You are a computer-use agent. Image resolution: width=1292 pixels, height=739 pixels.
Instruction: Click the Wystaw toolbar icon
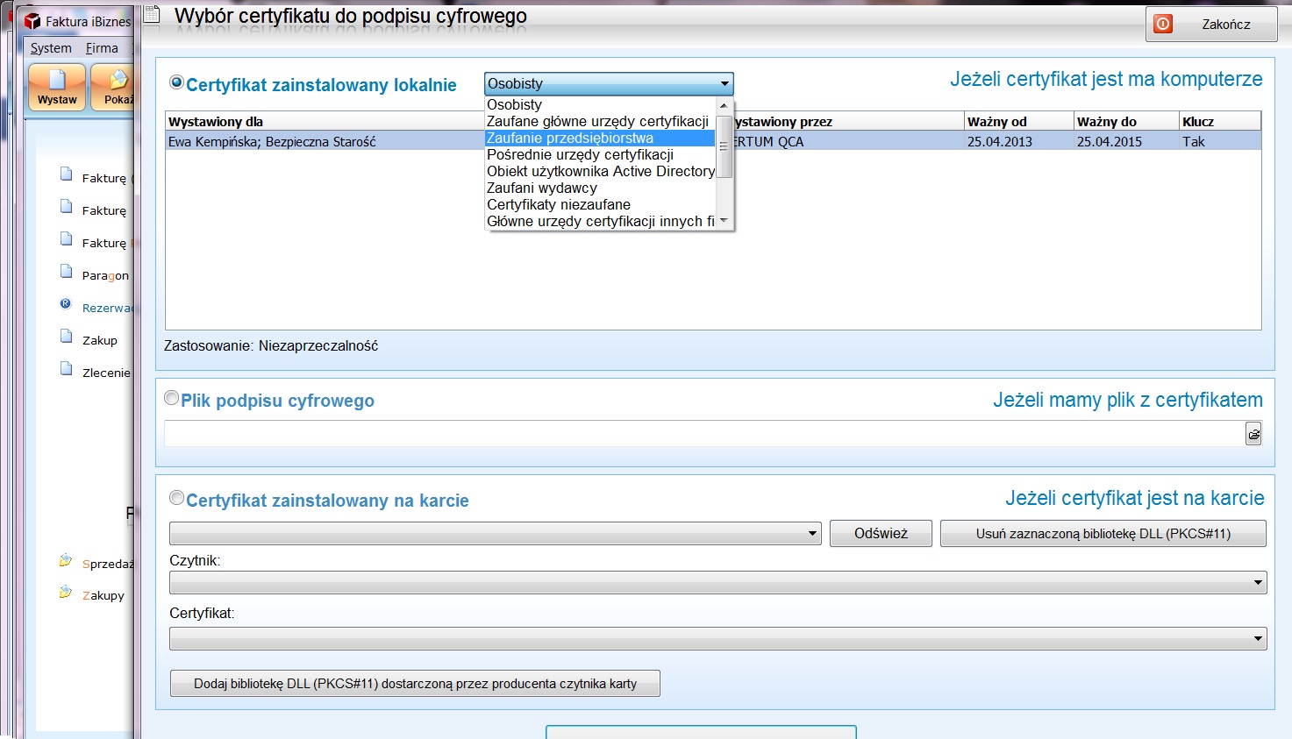(57, 86)
